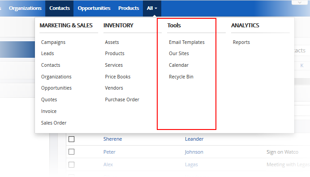Open Calendar from the Tools column
The image size is (310, 177).
179,65
